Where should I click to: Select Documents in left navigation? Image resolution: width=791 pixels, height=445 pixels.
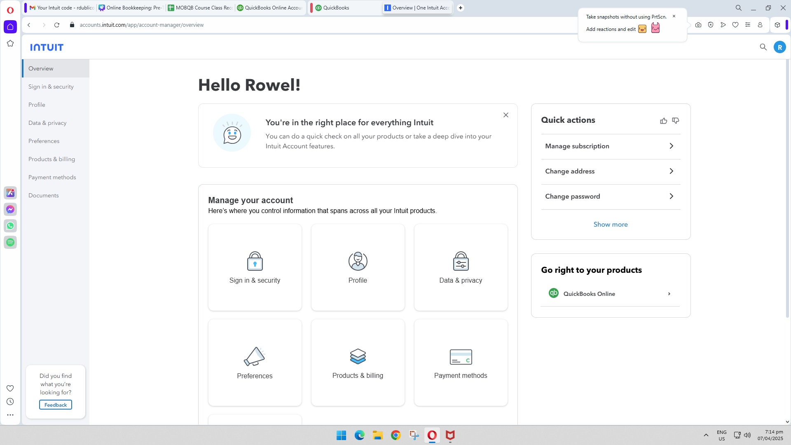pyautogui.click(x=56, y=195)
